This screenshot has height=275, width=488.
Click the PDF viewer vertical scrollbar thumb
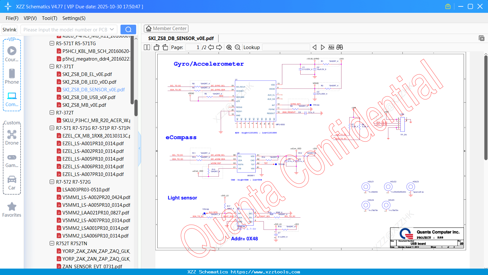click(486, 108)
